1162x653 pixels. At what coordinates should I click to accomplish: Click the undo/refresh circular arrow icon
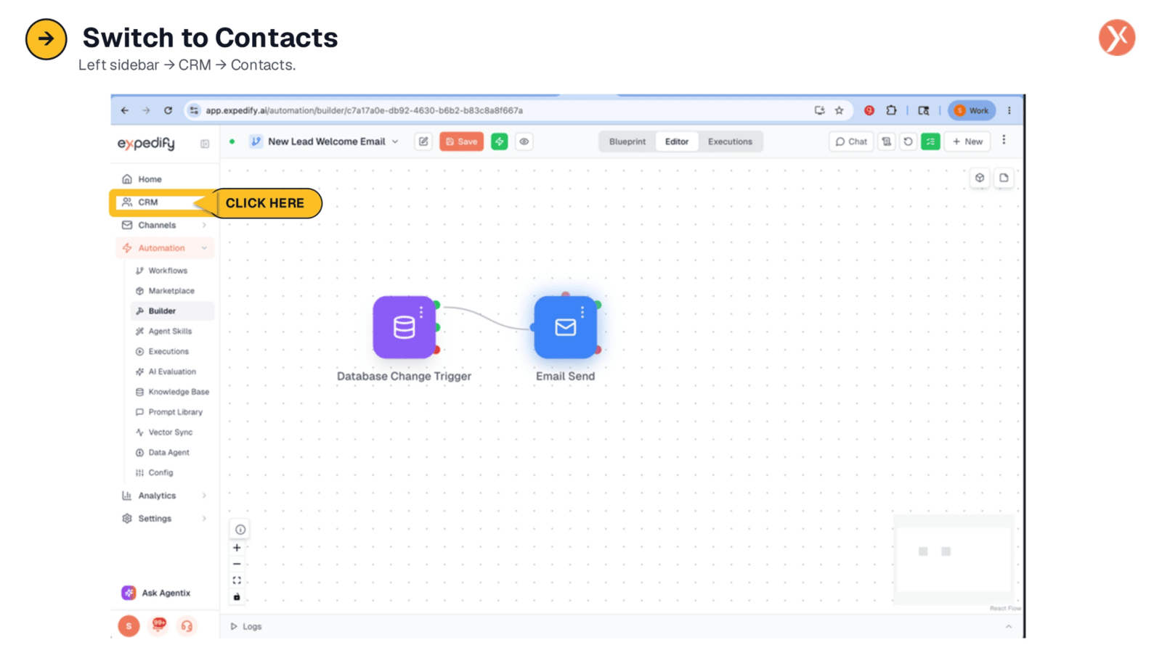point(908,141)
